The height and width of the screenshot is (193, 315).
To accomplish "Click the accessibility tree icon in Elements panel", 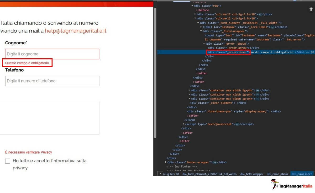I will coord(311,9).
